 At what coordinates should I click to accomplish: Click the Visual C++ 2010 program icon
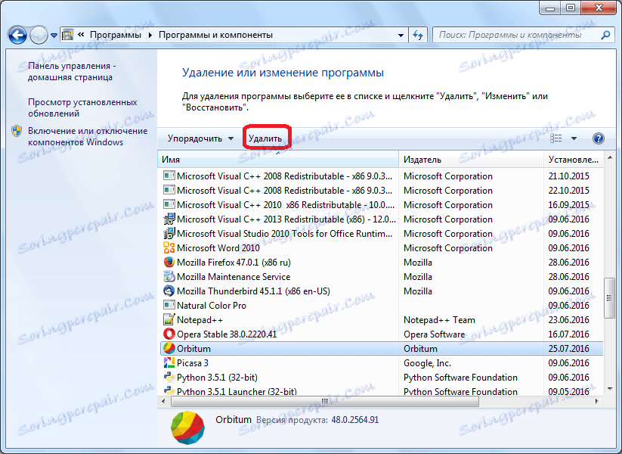click(169, 205)
